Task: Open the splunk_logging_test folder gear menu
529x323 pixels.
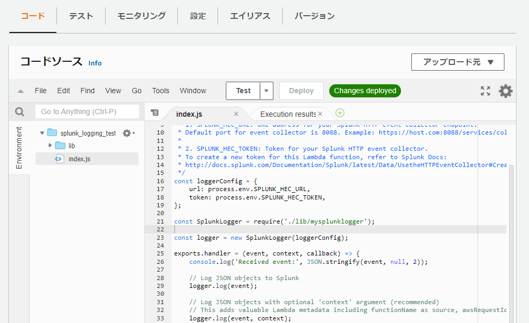Action: [129, 133]
